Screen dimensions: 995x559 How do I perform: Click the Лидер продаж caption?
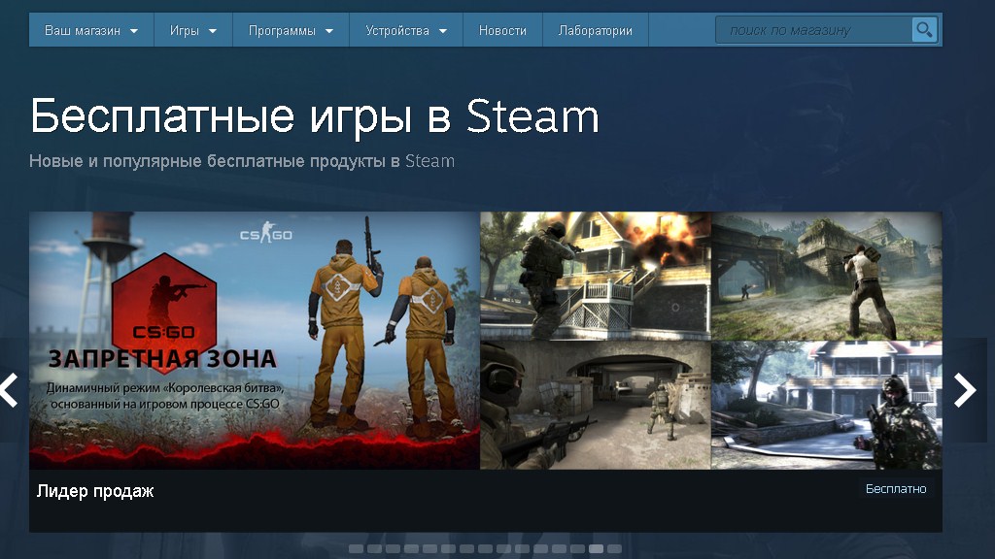tap(93, 492)
